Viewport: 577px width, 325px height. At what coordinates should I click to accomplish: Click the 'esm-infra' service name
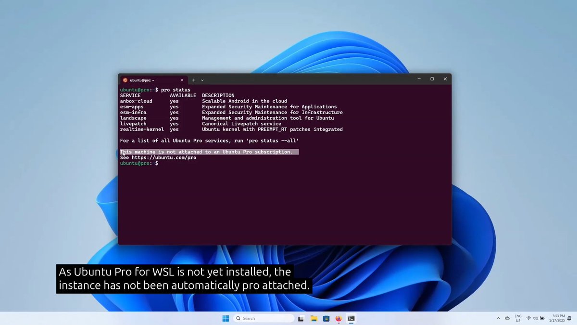(133, 113)
